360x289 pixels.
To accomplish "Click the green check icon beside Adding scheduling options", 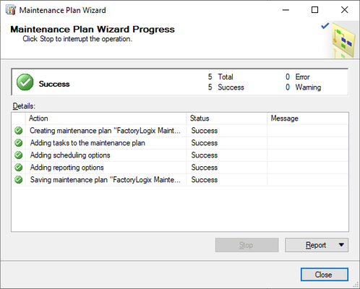I will click(19, 155).
